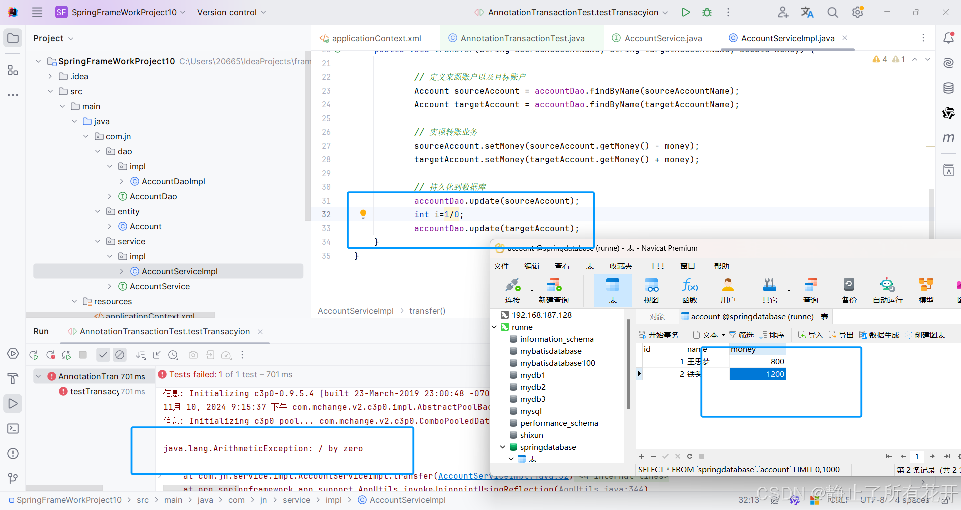Collapse the entity package
Screen dimensions: 961x510
[x=98, y=211]
